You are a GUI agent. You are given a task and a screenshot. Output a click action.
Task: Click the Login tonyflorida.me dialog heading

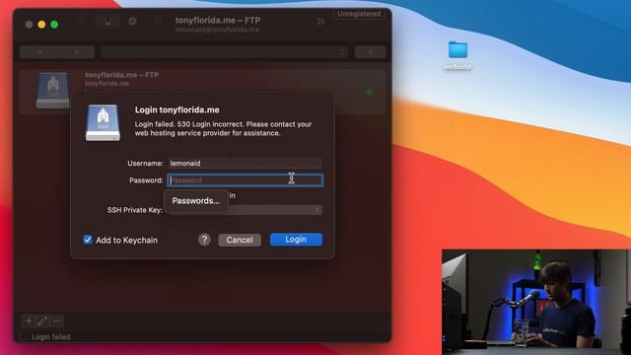pos(177,109)
